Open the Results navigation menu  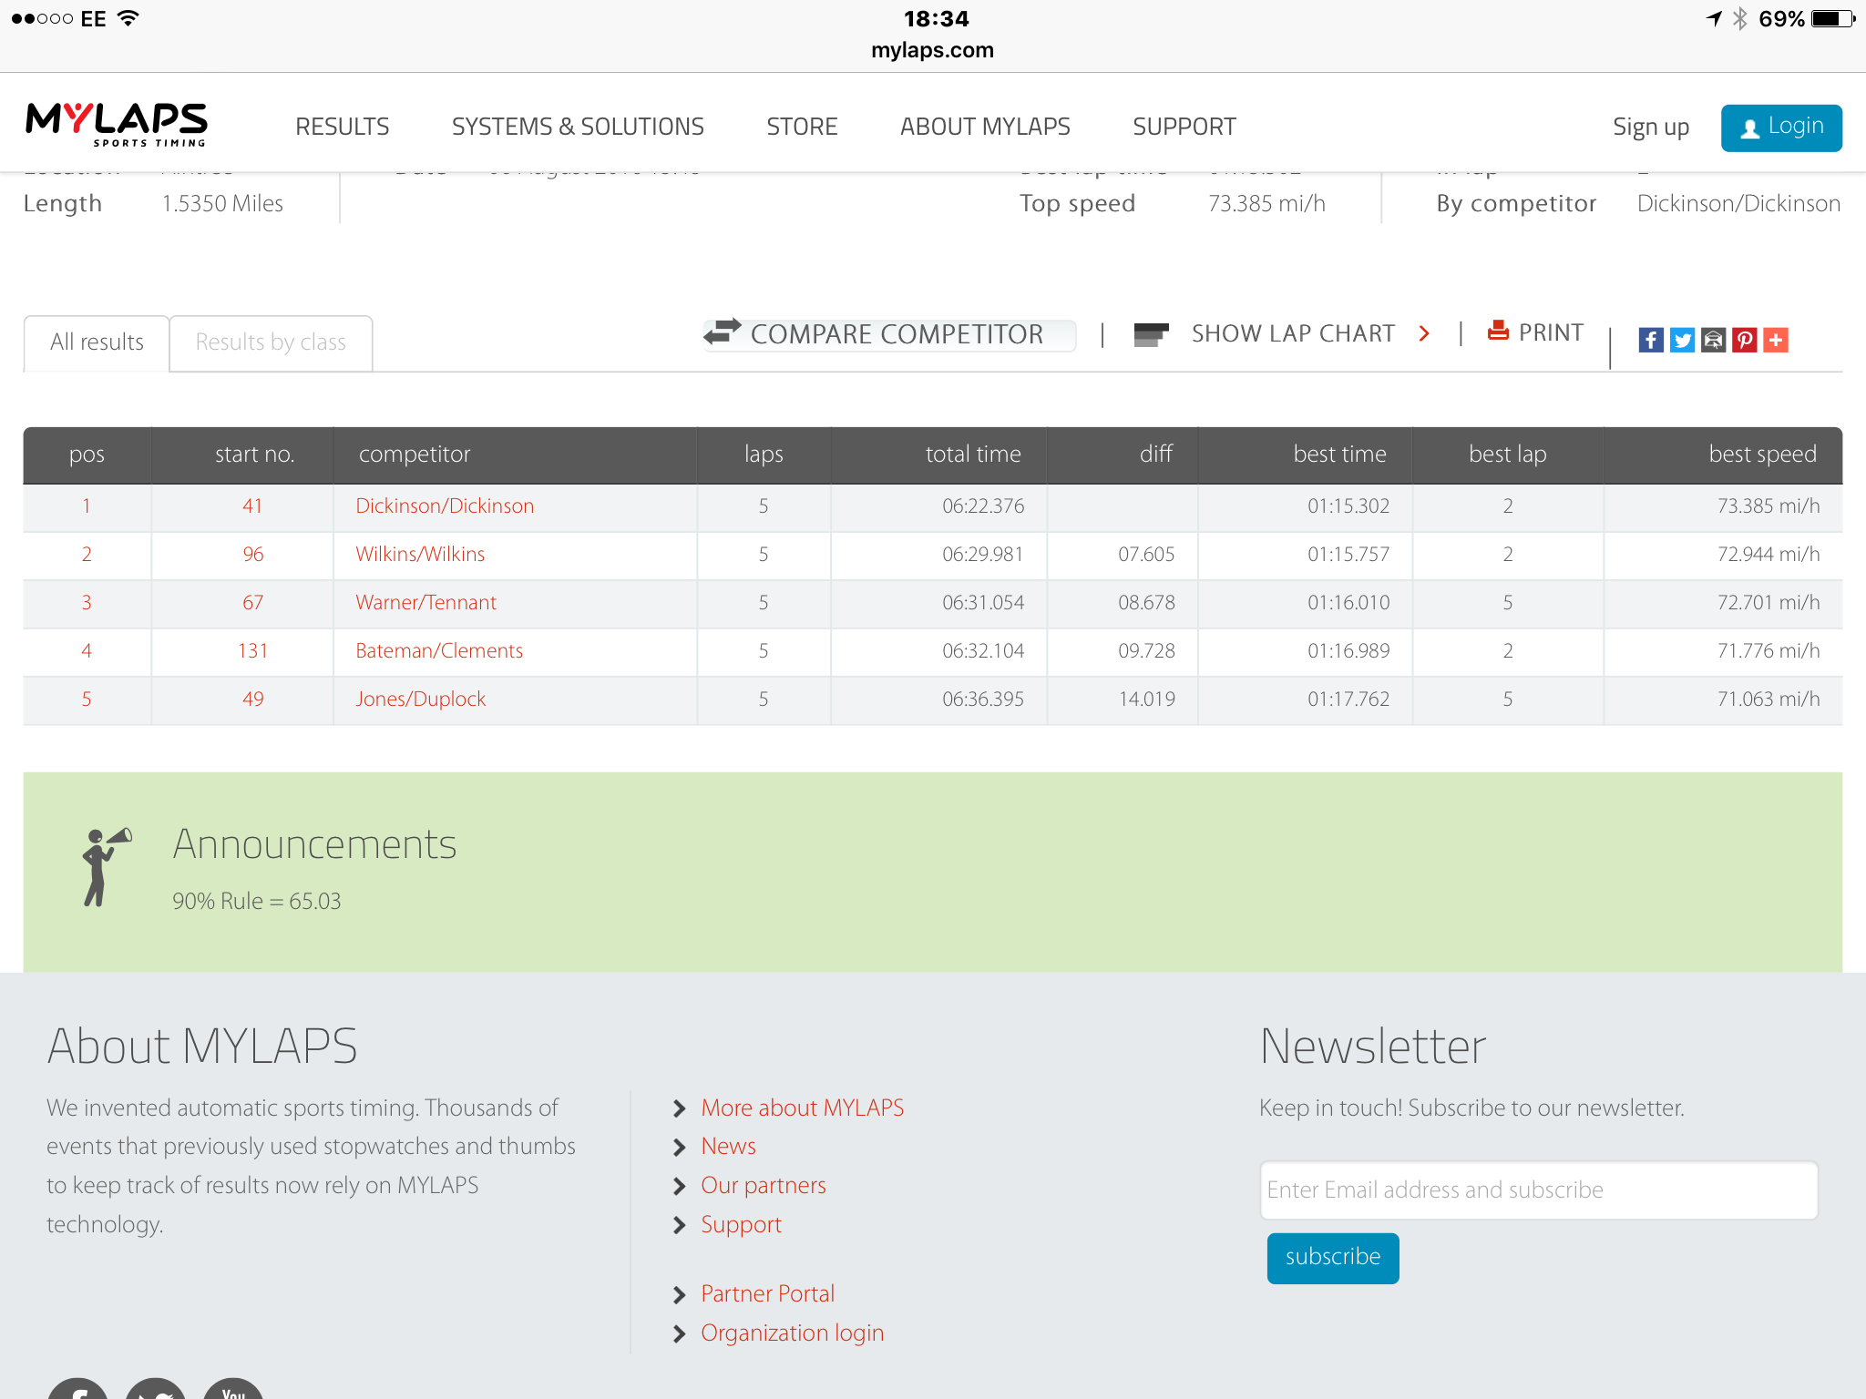343,127
